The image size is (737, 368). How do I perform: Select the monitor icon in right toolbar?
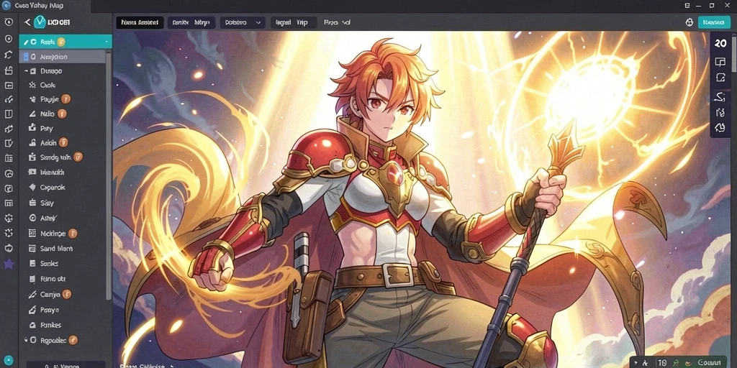tap(720, 62)
